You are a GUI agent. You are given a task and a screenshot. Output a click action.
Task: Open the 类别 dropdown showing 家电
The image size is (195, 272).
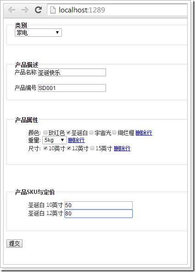pyautogui.click(x=38, y=33)
